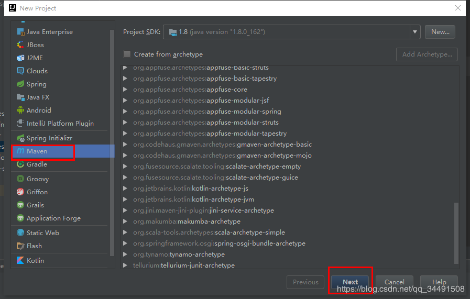Expand kotlin-archetype-js node

(x=125, y=189)
